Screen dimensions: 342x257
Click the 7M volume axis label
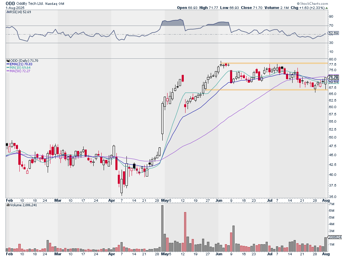click(332, 204)
